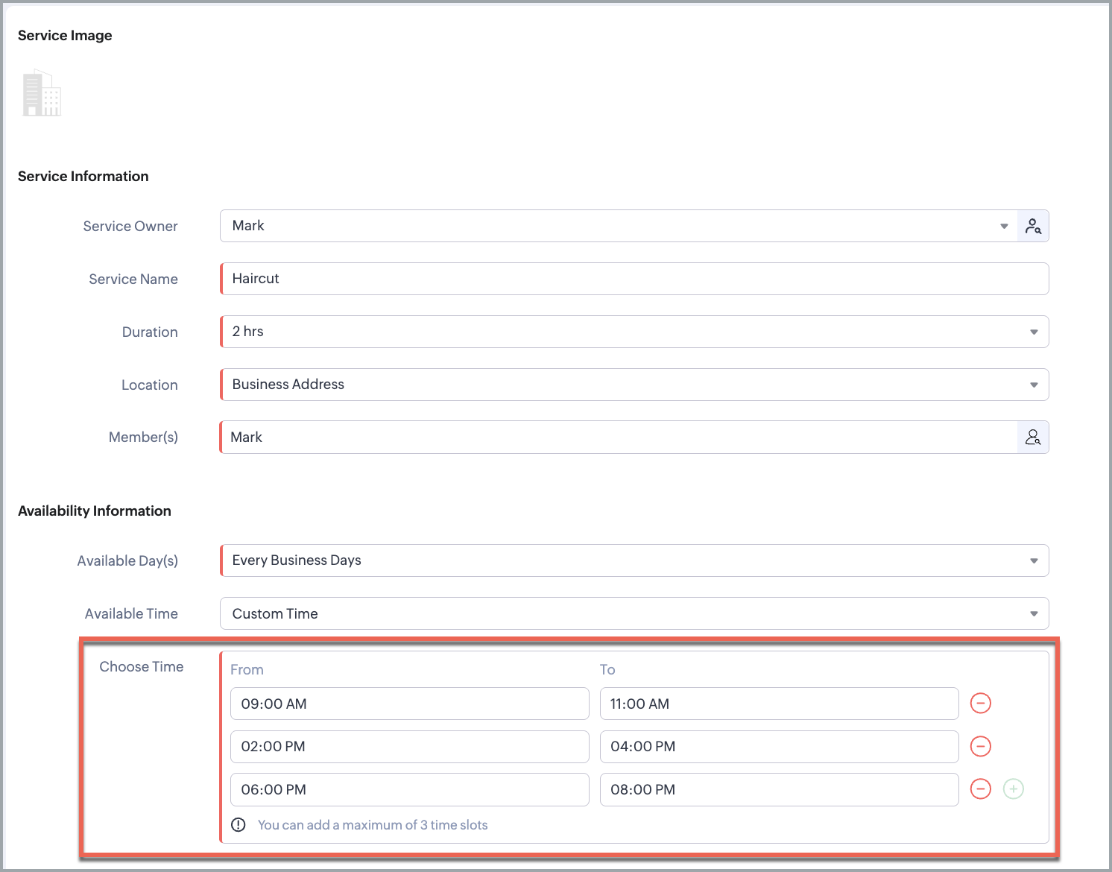The image size is (1112, 872).
Task: Click the Duration label
Action: tap(150, 332)
